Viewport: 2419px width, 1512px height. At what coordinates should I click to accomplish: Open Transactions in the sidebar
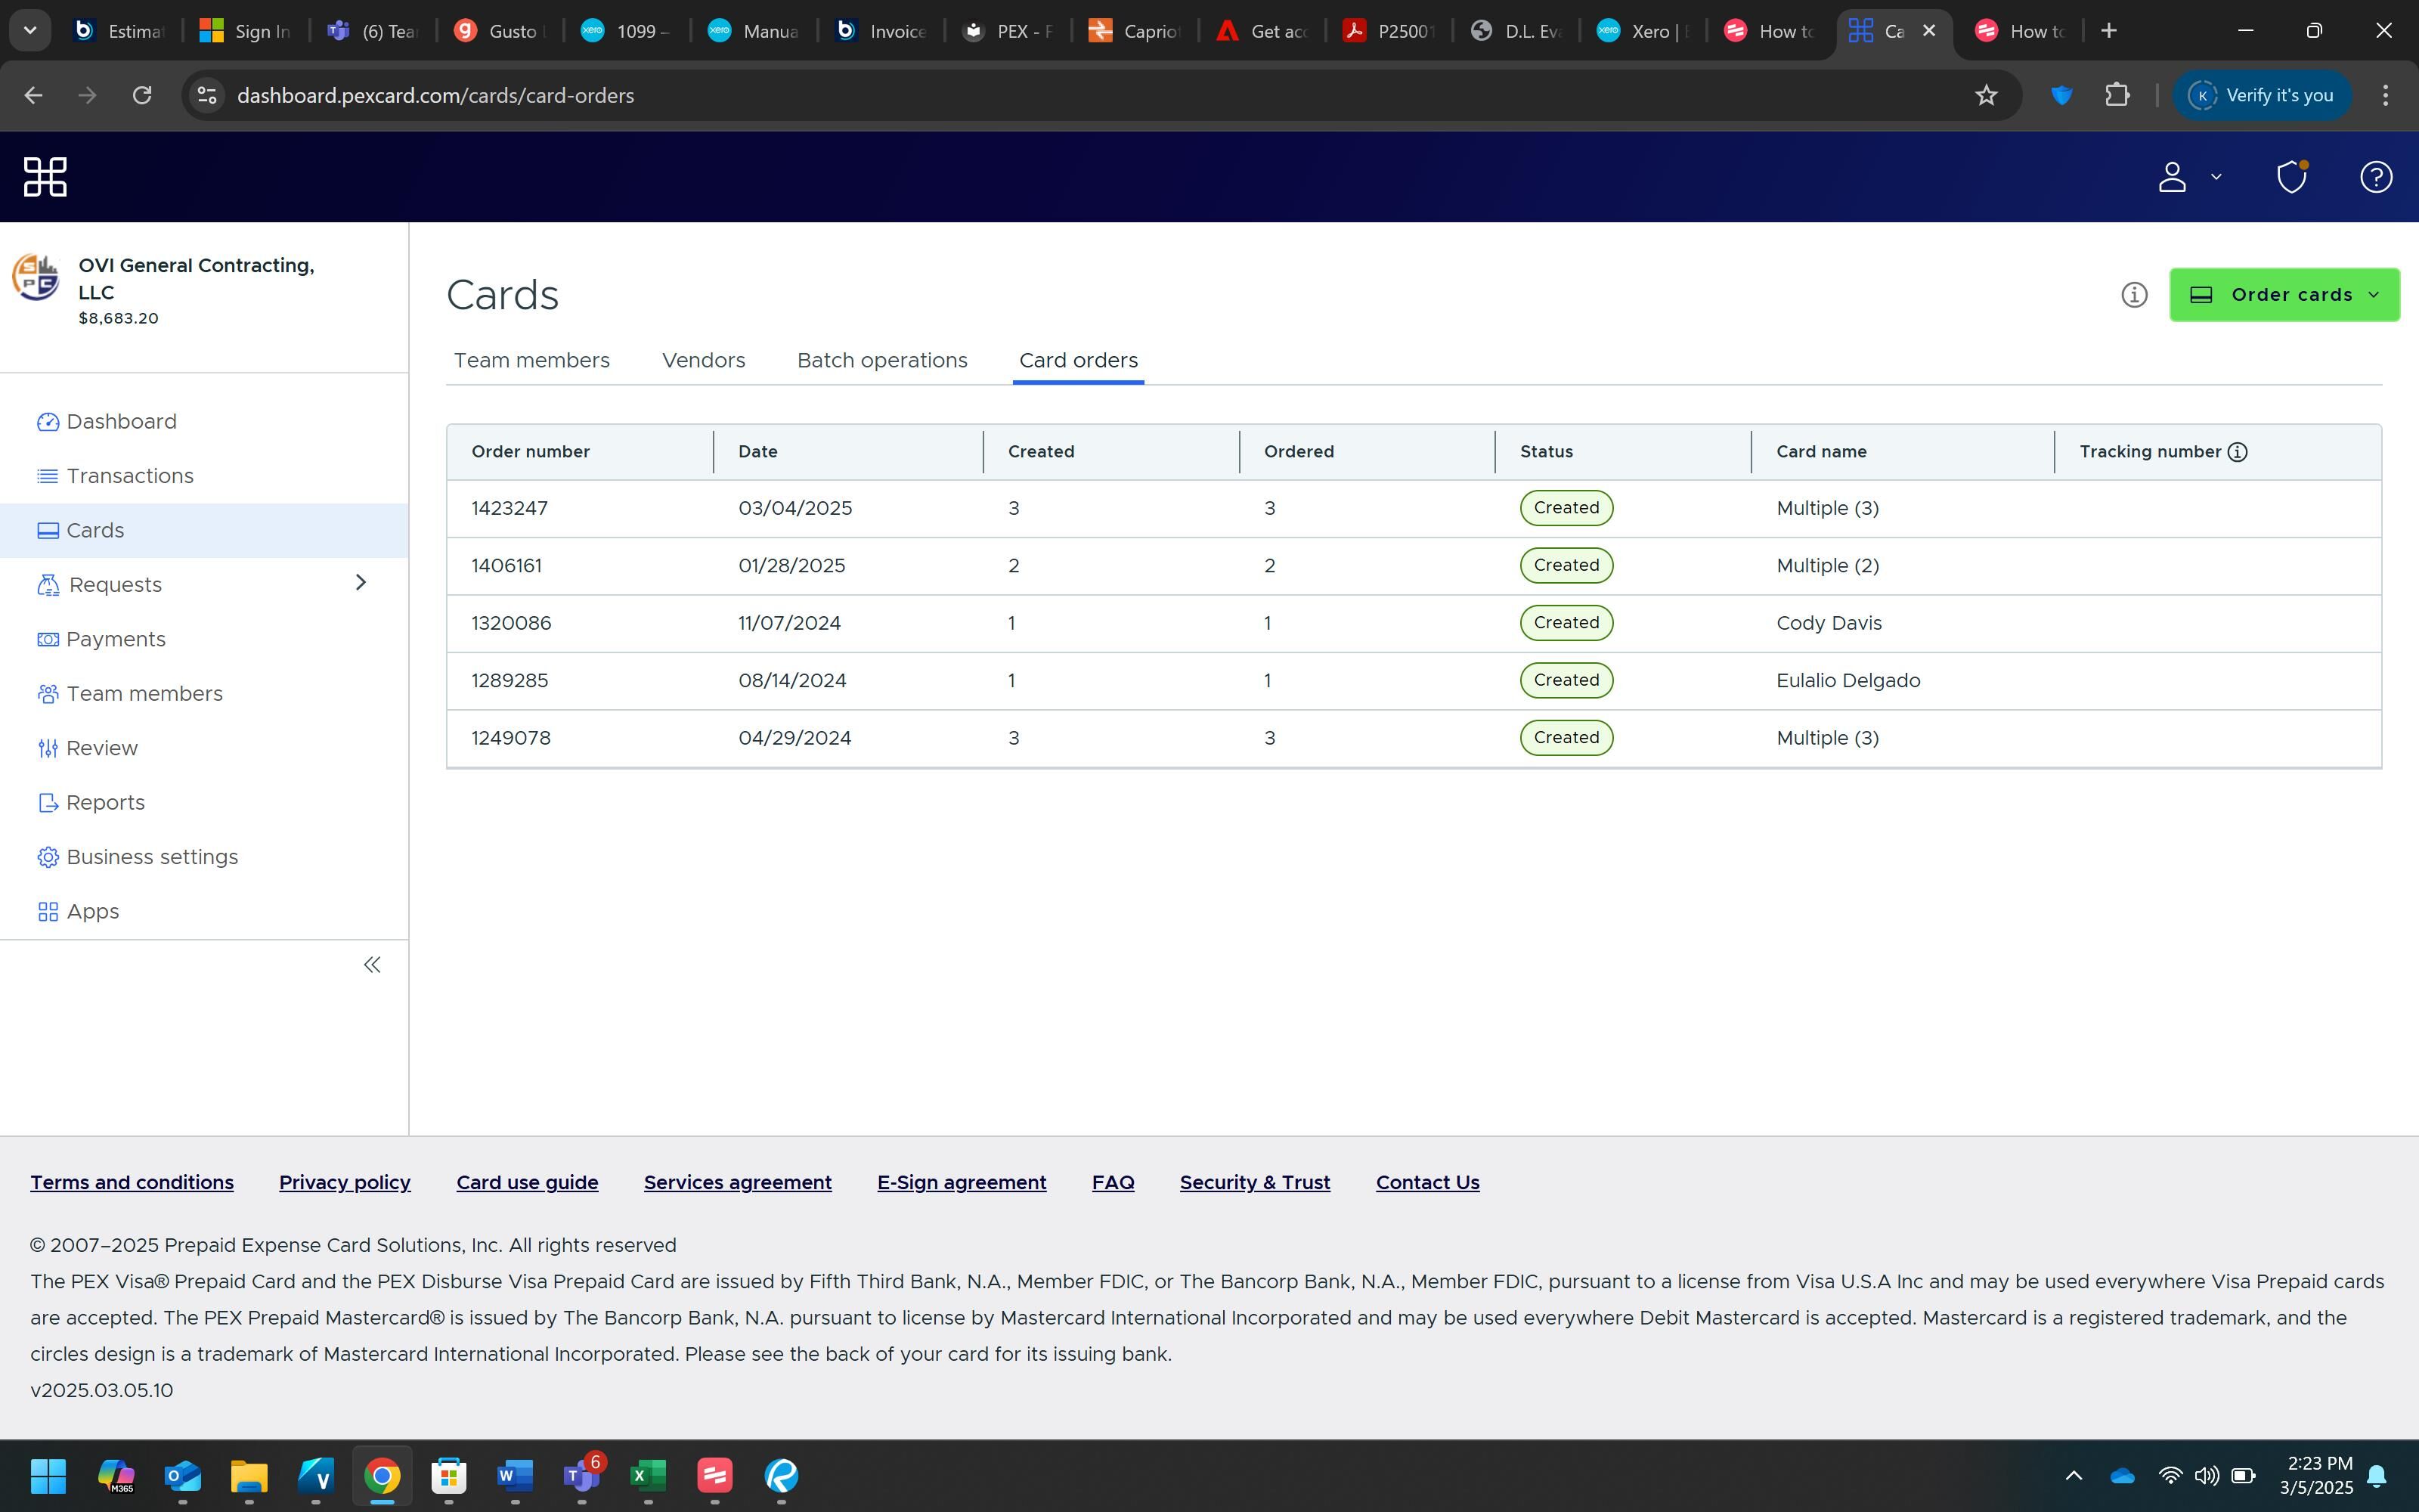click(130, 476)
